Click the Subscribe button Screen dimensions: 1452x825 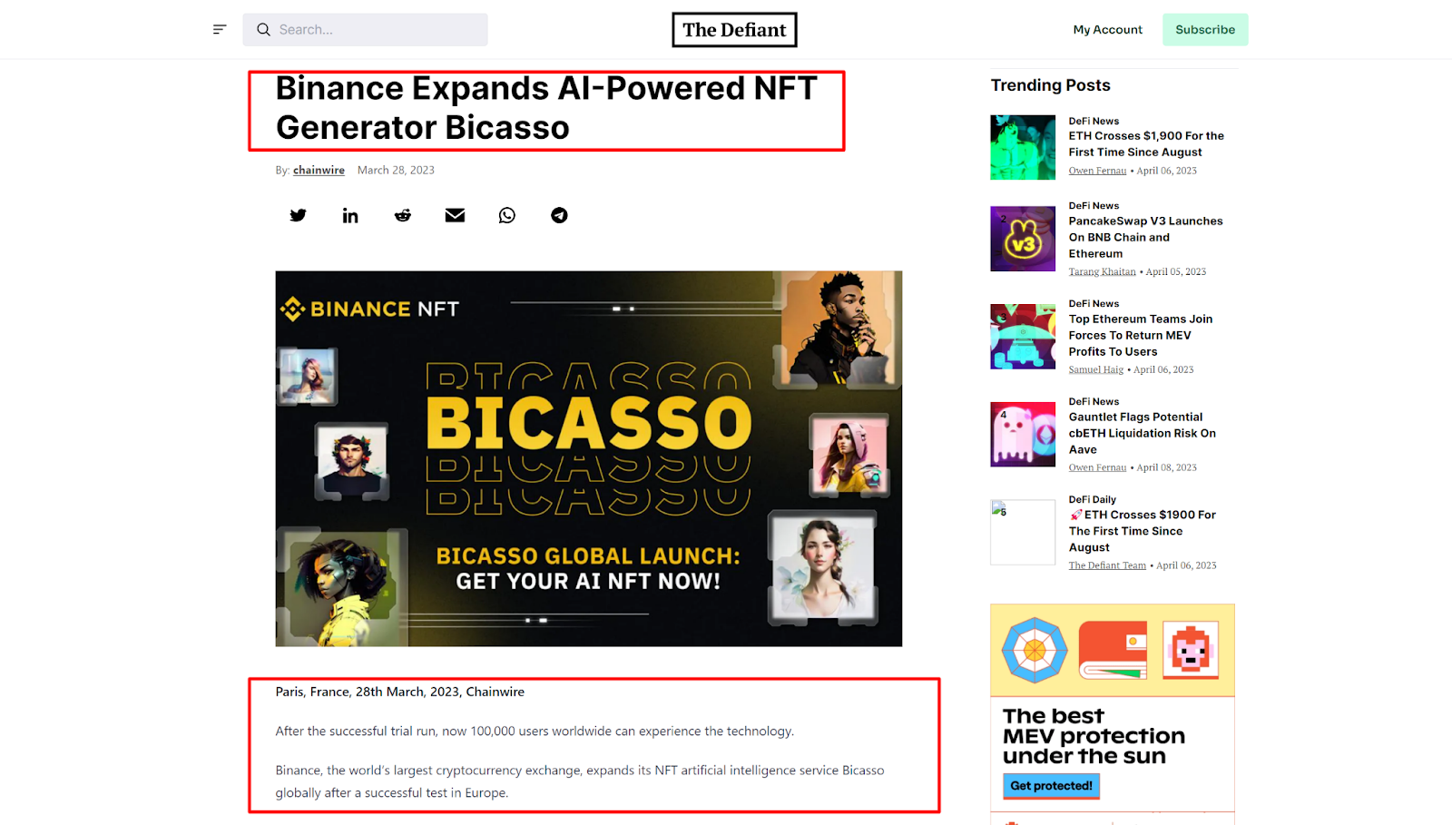(x=1205, y=30)
